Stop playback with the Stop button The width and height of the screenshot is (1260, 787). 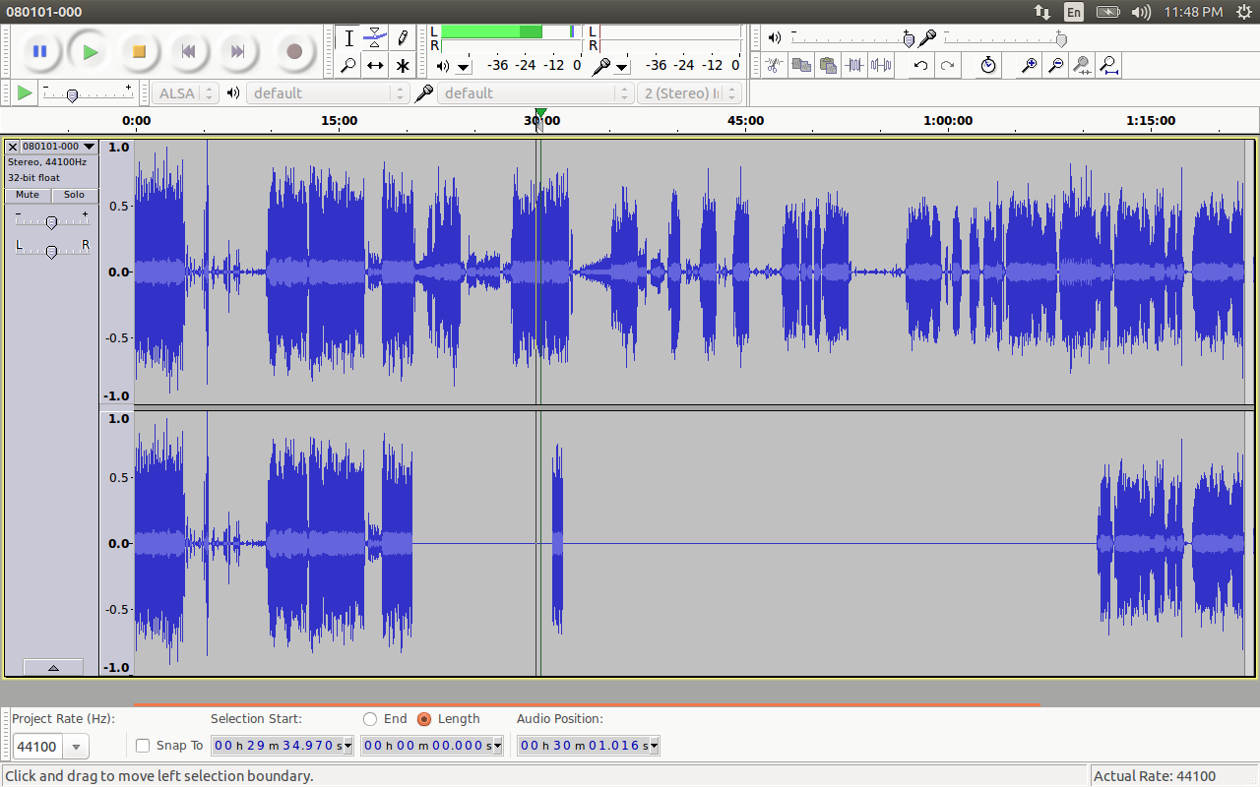[139, 52]
